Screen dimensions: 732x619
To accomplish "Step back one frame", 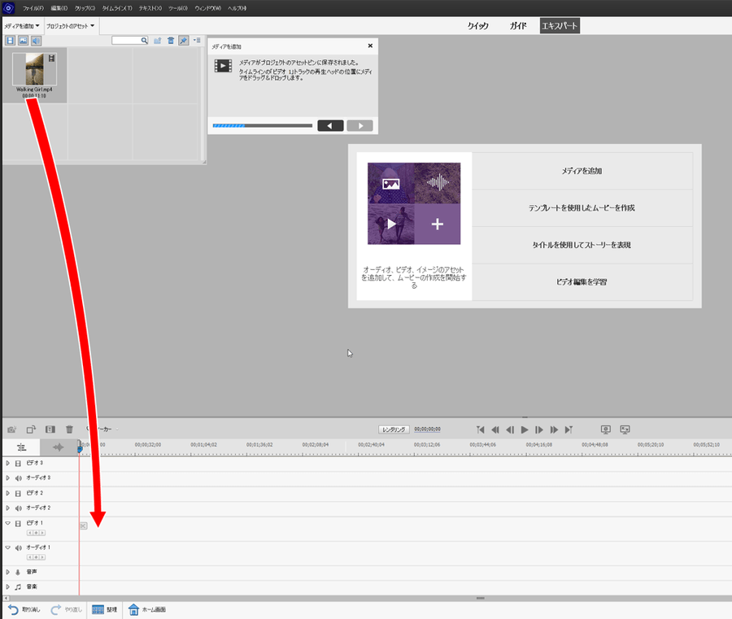I will tap(510, 429).
